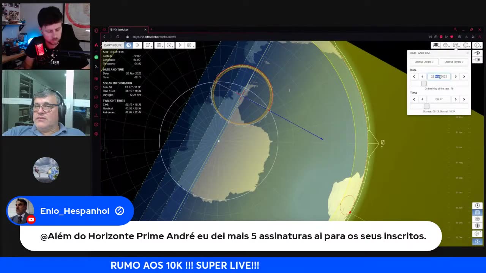Click the date slider handle
This screenshot has height=273, width=486.
424,83
